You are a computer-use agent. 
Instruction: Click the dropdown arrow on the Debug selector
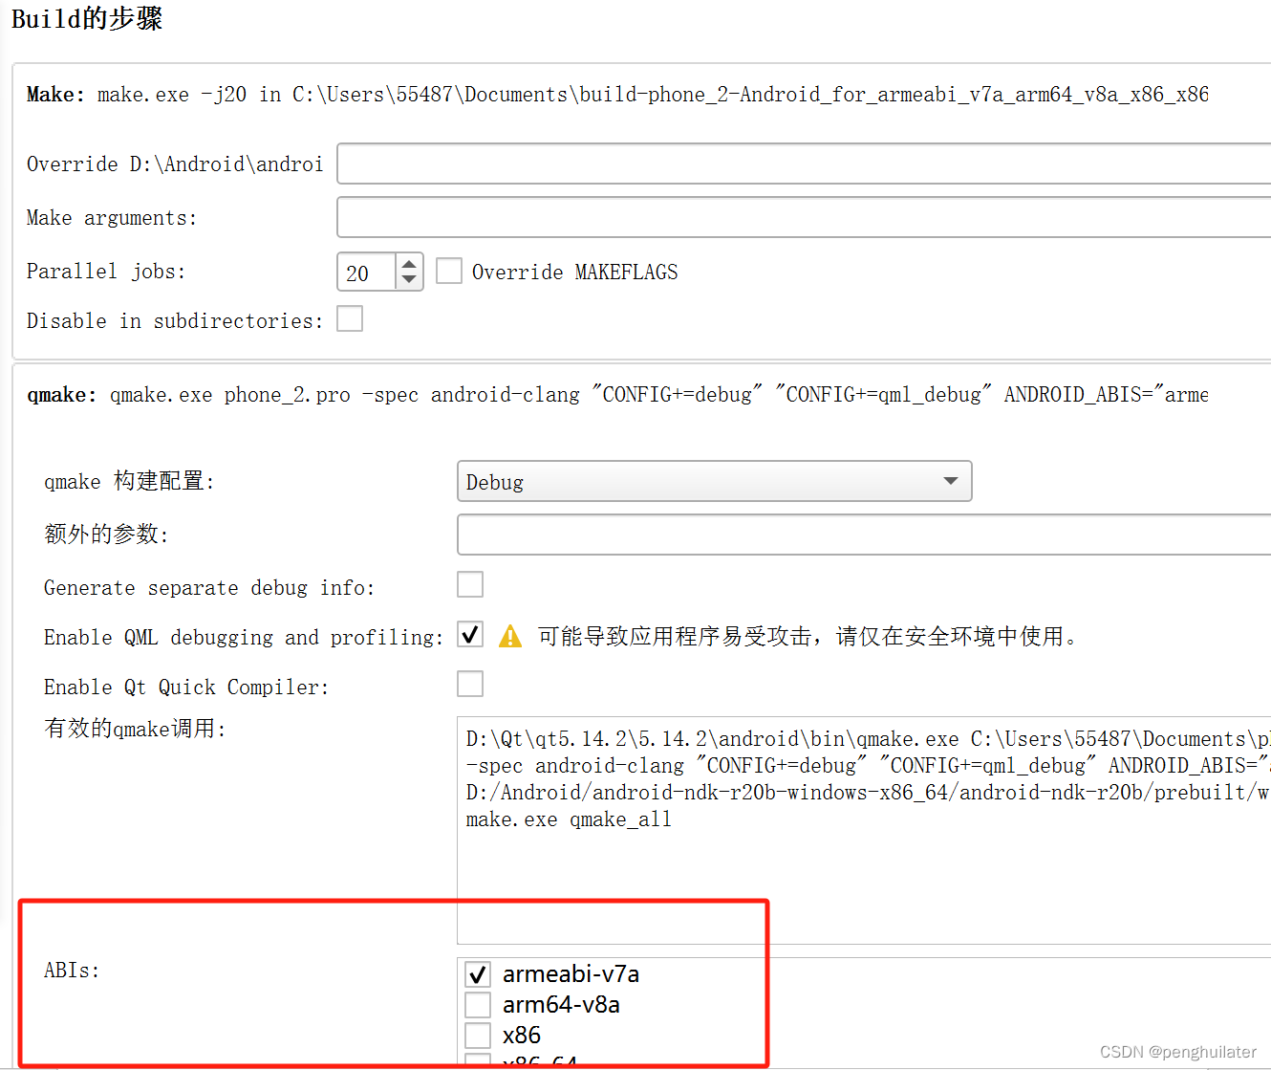pos(950,481)
